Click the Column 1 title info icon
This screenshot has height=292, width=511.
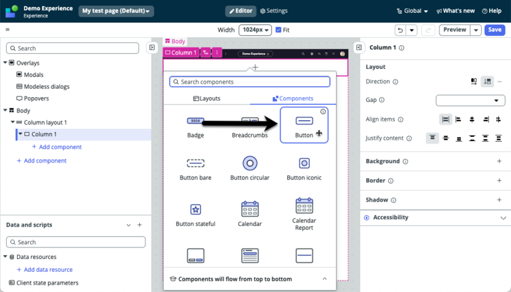pyautogui.click(x=401, y=48)
